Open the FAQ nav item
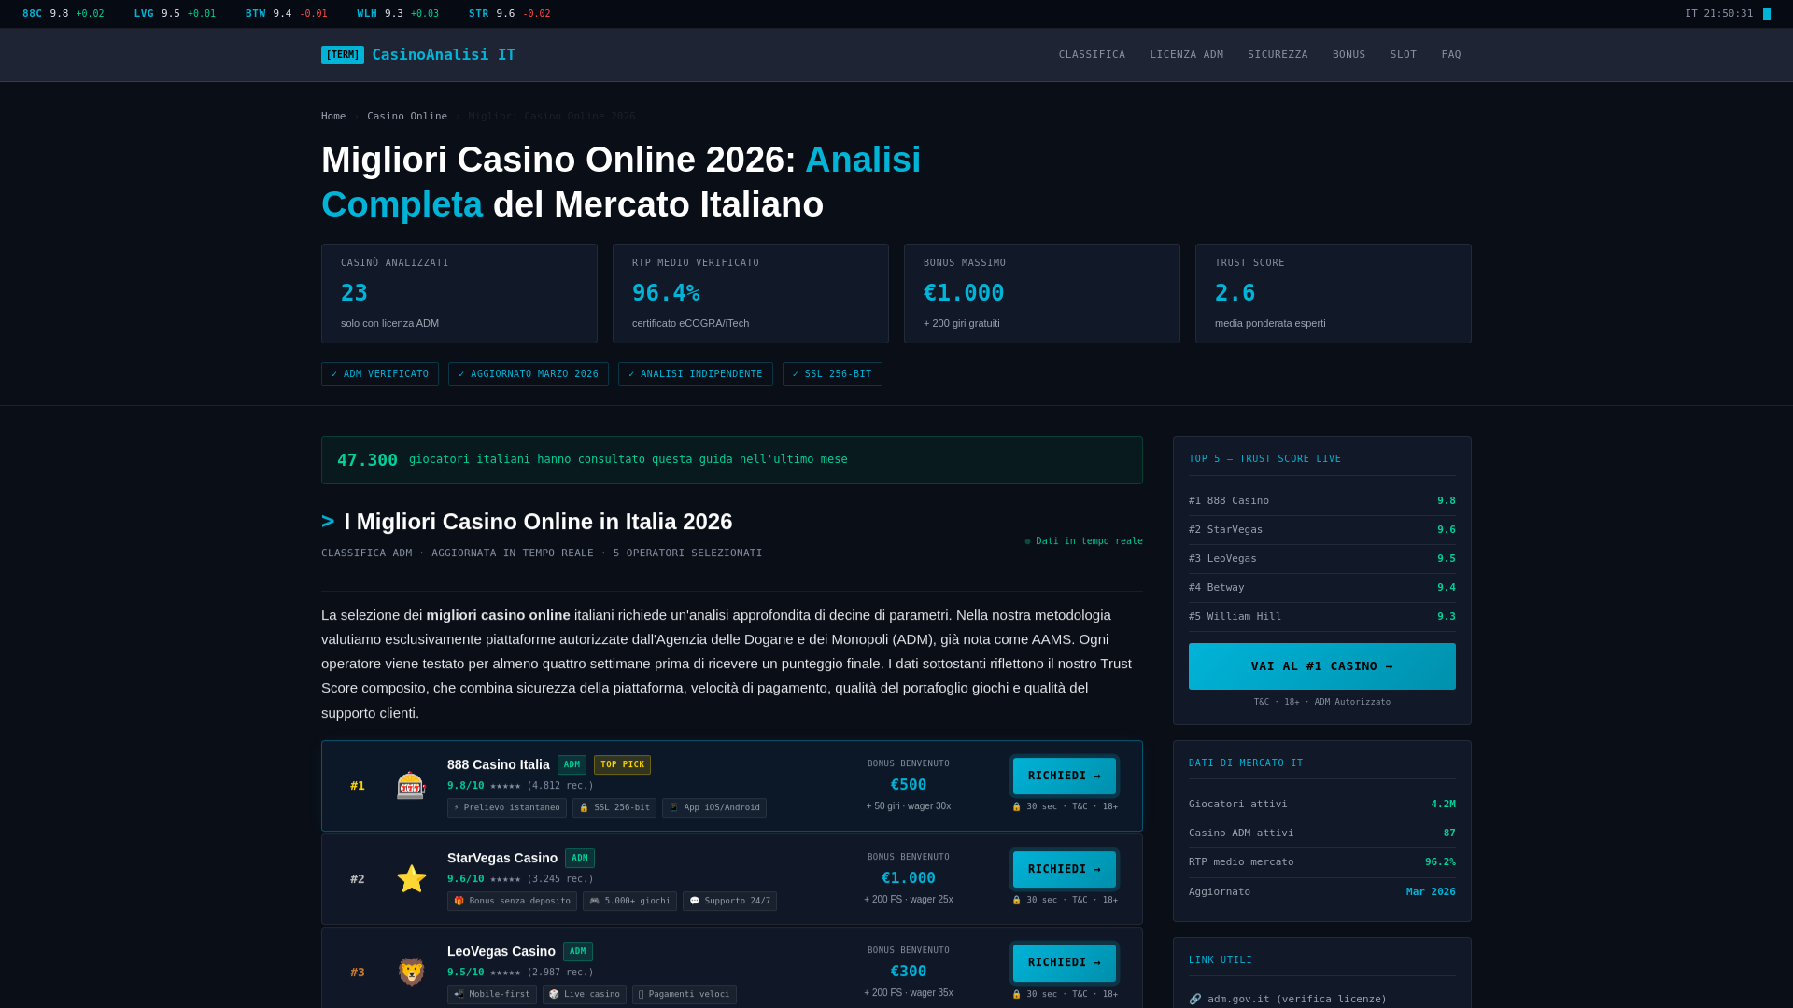Viewport: 1793px width, 1008px height. [1450, 55]
